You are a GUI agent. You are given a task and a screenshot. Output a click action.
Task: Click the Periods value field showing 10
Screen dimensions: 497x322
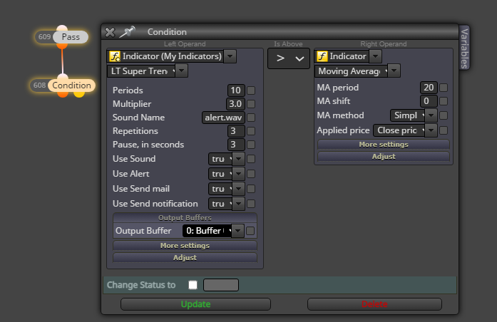(x=236, y=90)
